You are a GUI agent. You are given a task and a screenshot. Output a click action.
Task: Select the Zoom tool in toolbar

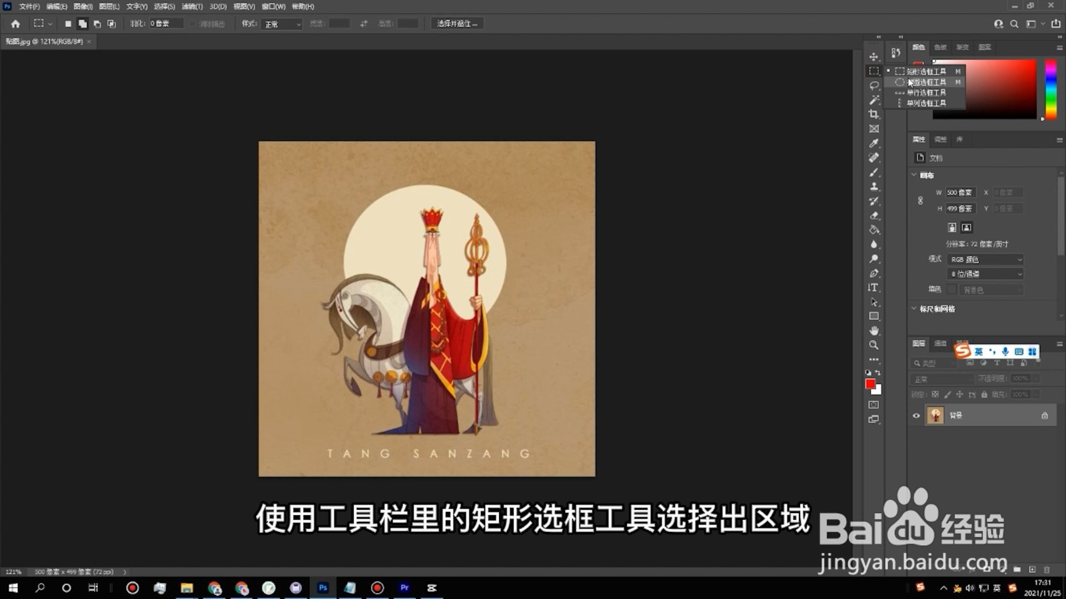coord(873,345)
